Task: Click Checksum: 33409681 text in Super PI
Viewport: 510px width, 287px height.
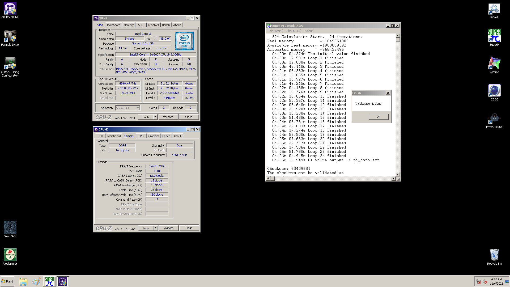Action: coord(288,168)
